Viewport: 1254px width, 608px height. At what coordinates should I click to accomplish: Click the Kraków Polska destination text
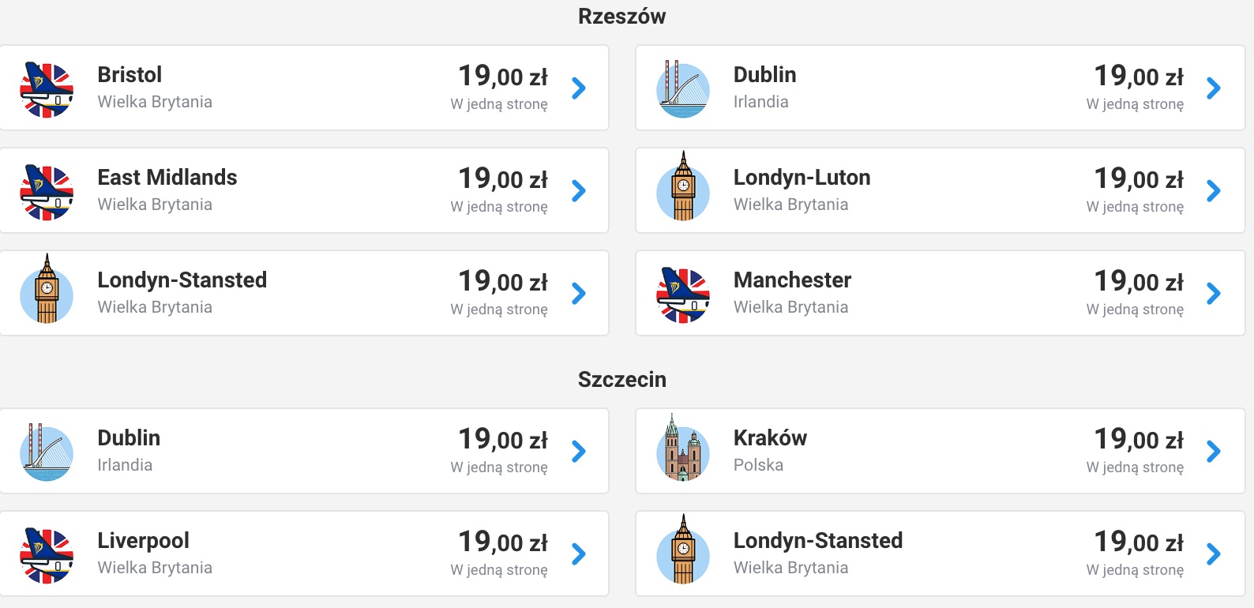pos(770,451)
